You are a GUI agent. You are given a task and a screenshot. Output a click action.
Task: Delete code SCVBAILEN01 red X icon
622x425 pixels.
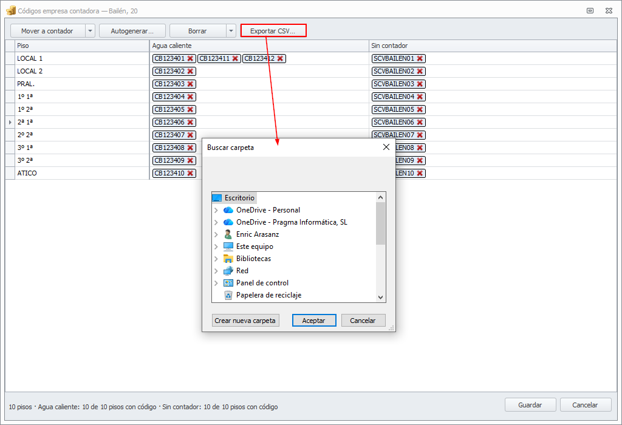click(420, 59)
